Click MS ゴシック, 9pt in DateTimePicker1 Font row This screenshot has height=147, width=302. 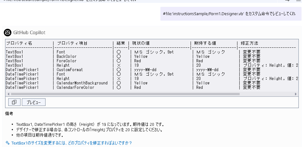click(154, 74)
